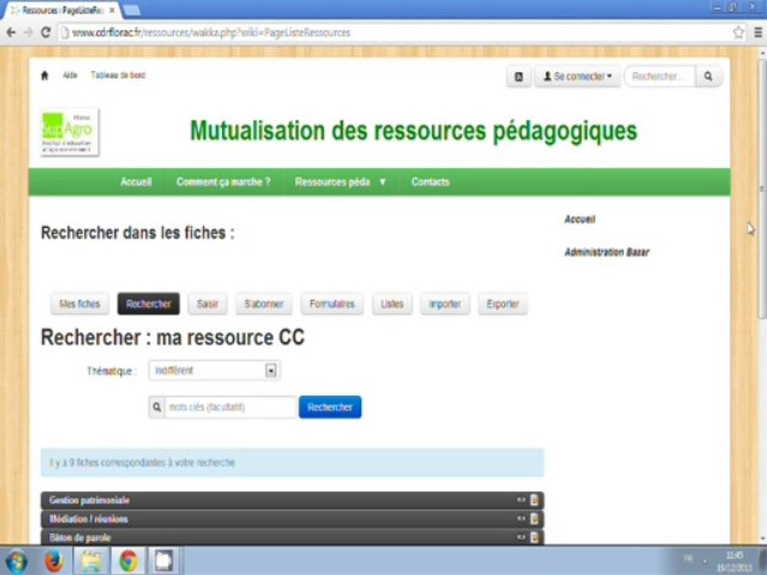Click the edit icon on Gestion patrimoniale row
The image size is (767, 575).
click(535, 500)
